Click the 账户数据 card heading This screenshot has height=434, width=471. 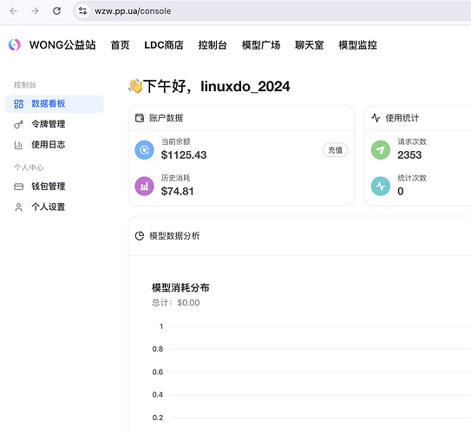tap(167, 118)
